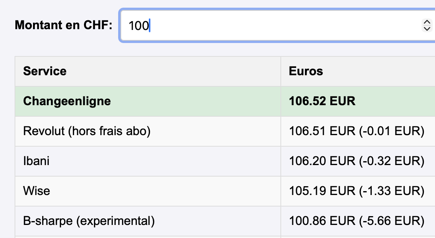
Task: Click the (-5.66 EUR) difference for B-sharpe
Action: click(392, 221)
